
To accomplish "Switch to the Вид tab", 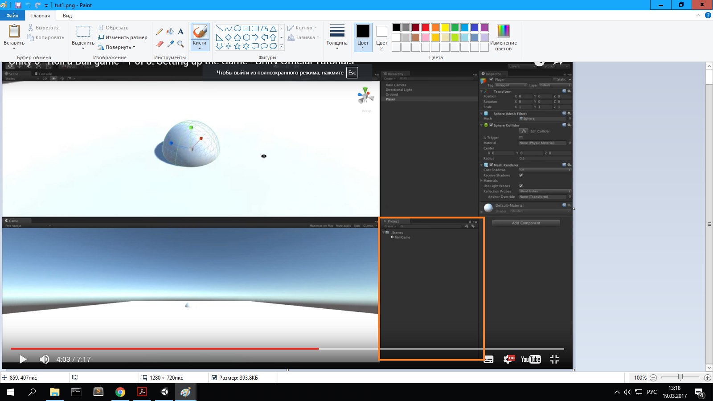I will 67,15.
